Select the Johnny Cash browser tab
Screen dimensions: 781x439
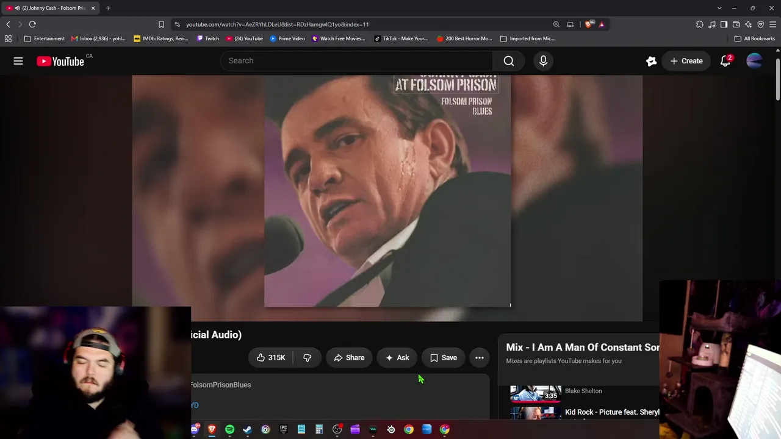(x=51, y=8)
